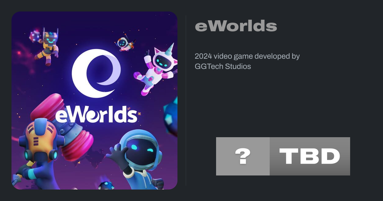This screenshot has width=383, height=201.
Task: Click the purple rock in top-left corner
Action: pos(34,36)
